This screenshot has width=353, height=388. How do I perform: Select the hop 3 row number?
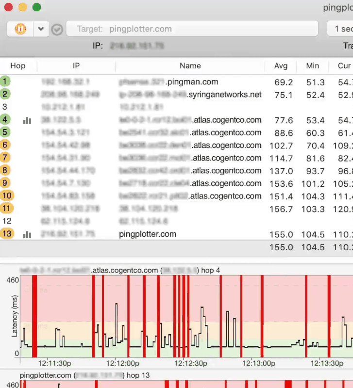click(5, 107)
